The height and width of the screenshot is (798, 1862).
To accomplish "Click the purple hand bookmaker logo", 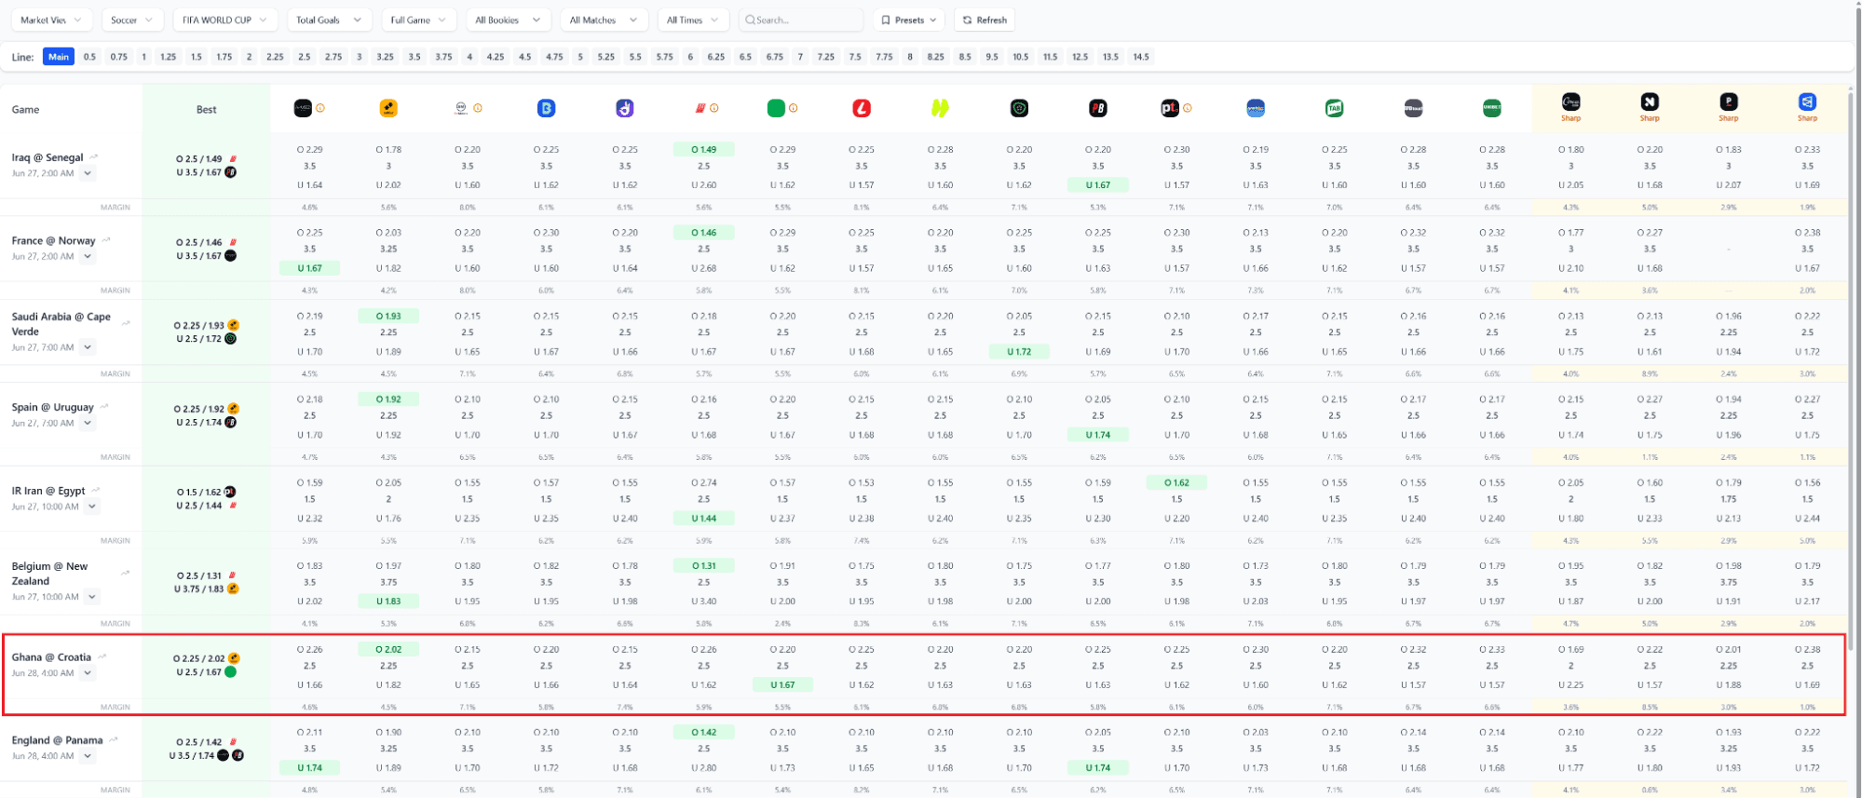I will point(625,109).
